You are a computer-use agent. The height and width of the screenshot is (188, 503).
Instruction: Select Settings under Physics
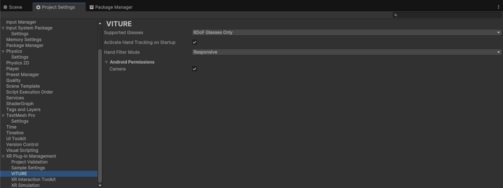[20, 57]
